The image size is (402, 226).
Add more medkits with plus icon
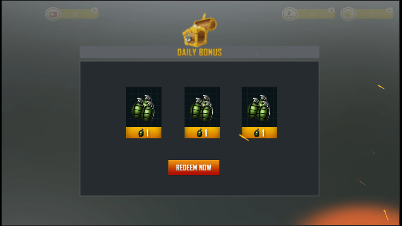pos(94,10)
